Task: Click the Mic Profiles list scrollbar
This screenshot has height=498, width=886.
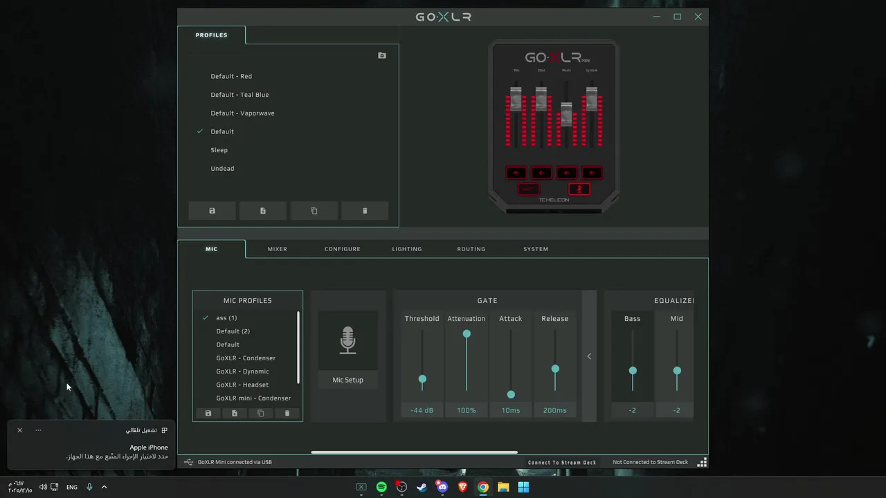Action: (x=298, y=347)
